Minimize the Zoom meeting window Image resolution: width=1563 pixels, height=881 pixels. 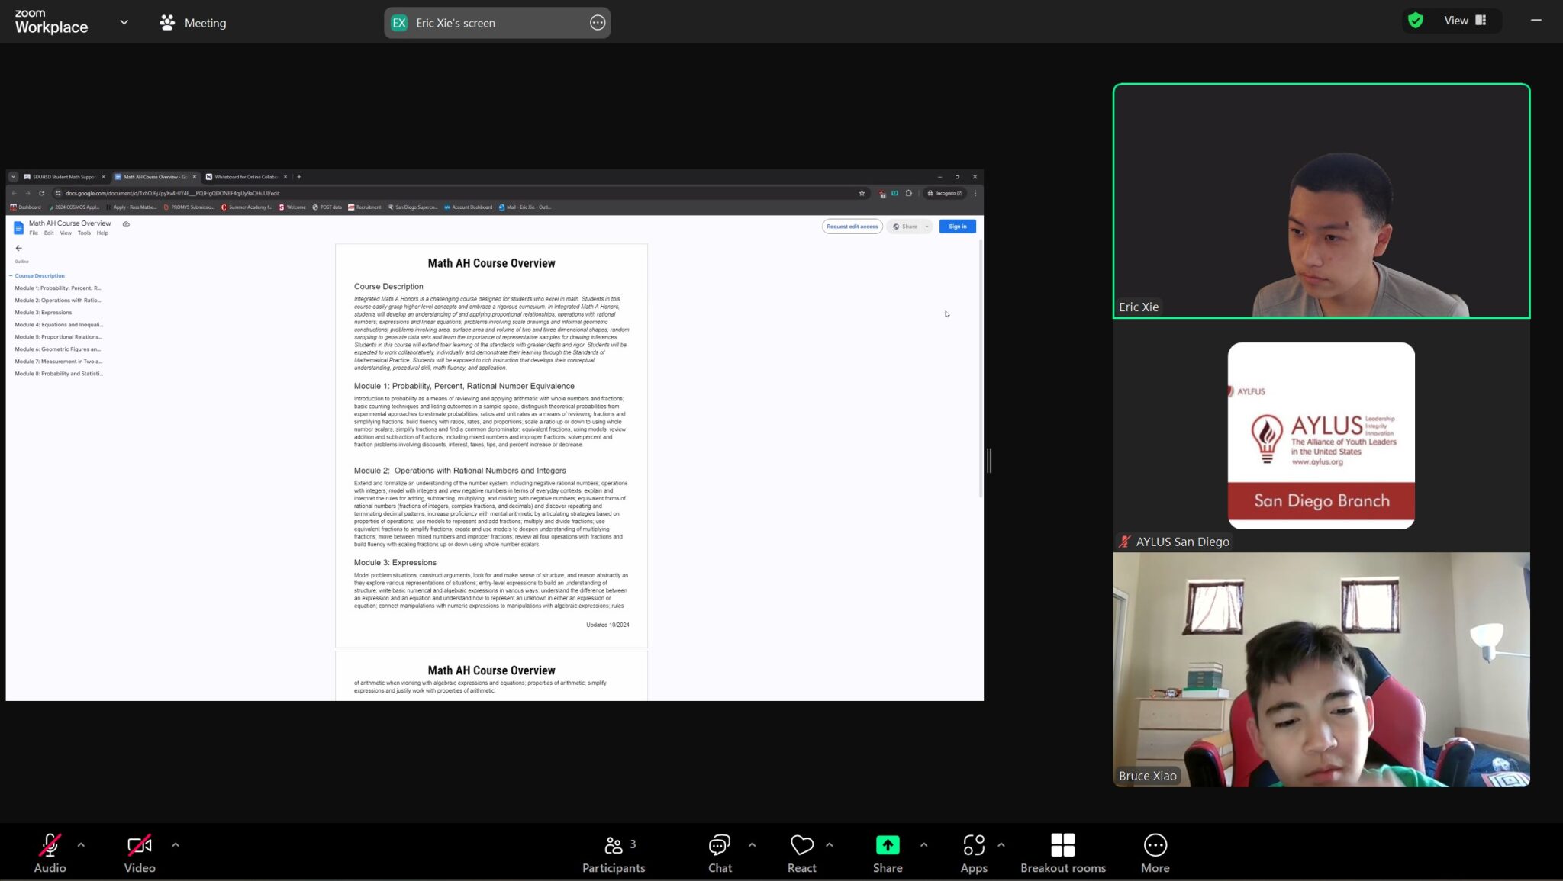pyautogui.click(x=1536, y=21)
